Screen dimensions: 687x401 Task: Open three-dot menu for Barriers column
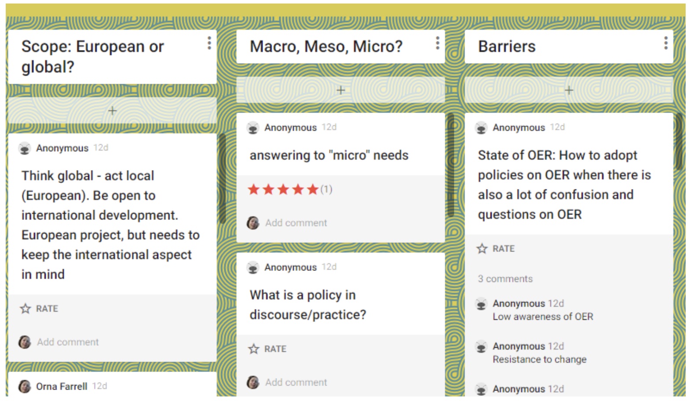665,43
